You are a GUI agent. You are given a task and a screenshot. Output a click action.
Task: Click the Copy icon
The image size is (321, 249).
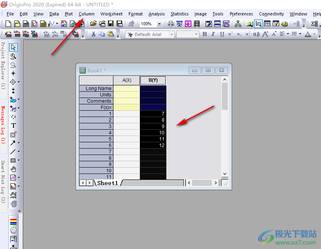coord(102,34)
